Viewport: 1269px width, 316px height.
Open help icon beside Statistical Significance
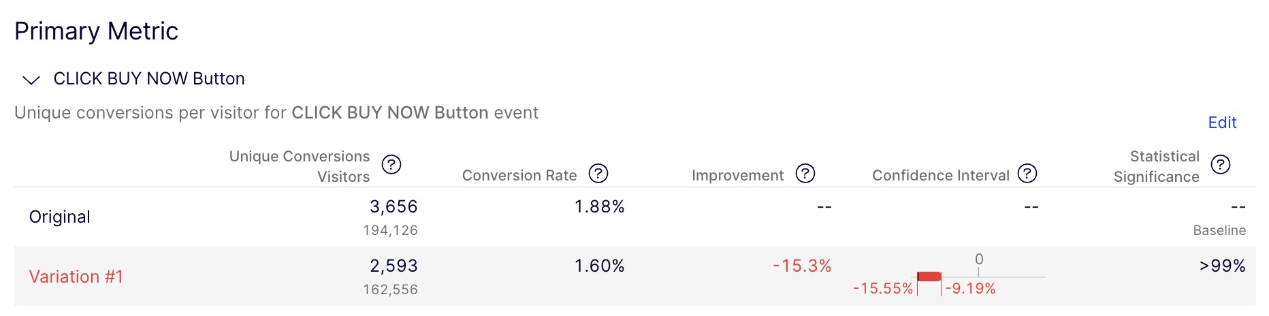pyautogui.click(x=1221, y=165)
